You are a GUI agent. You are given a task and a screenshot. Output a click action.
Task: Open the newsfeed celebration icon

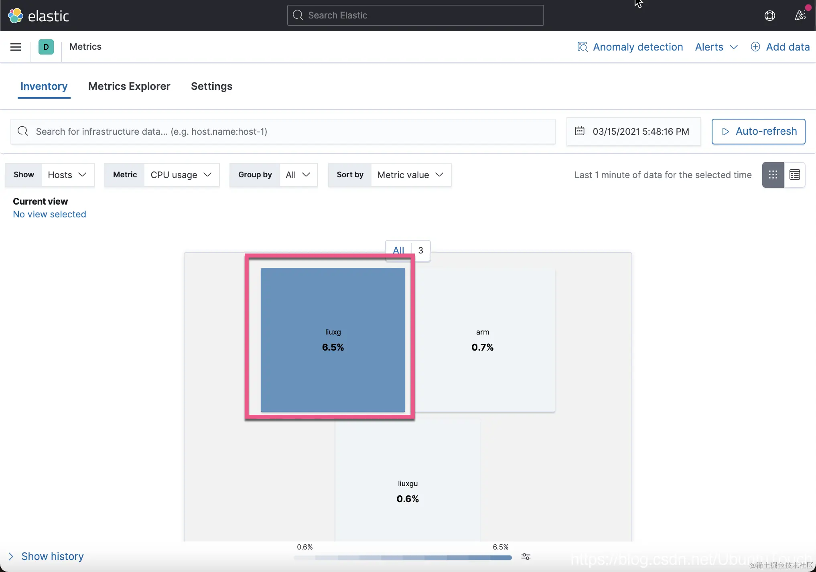800,15
